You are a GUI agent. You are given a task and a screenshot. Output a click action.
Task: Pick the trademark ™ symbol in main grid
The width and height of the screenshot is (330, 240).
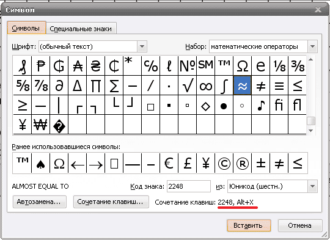[x=224, y=66]
